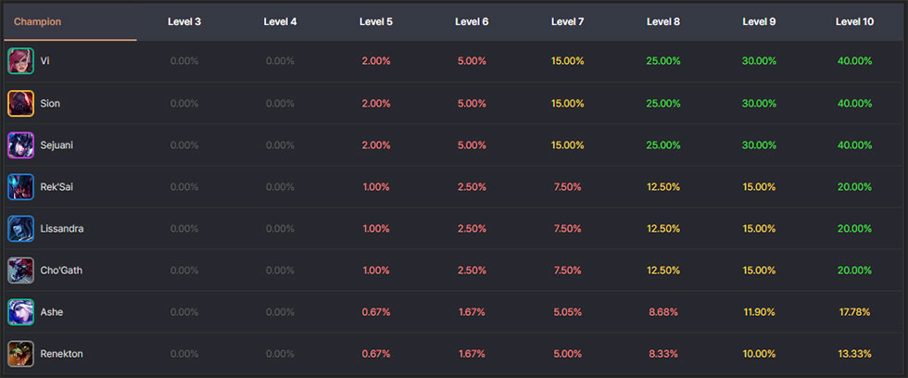Click the Level 8 column header
The image size is (908, 378).
pos(663,22)
